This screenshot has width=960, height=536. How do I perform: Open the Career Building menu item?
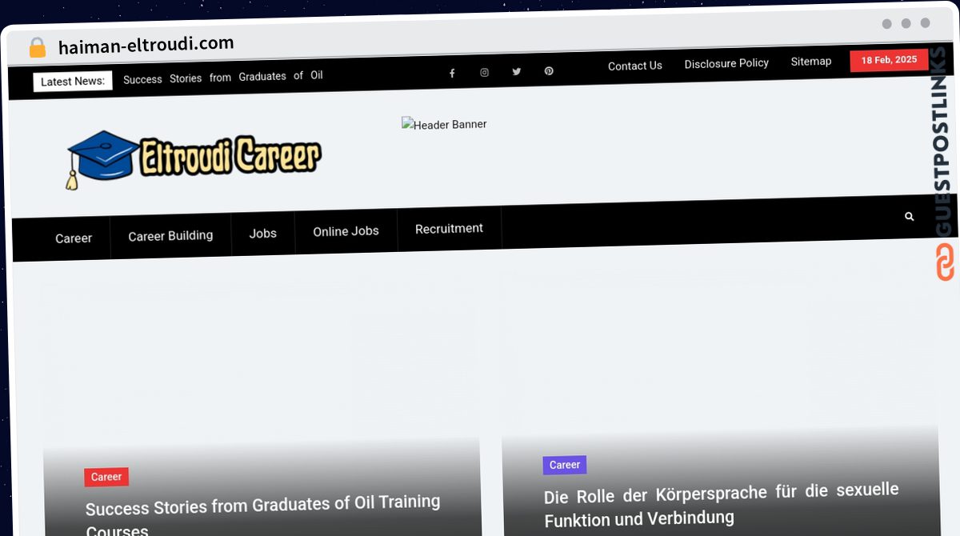pyautogui.click(x=170, y=236)
